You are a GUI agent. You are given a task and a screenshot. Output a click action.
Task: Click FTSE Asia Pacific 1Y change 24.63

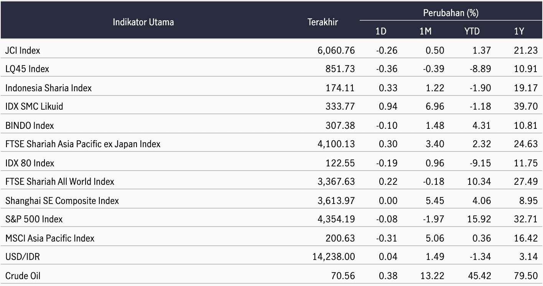pyautogui.click(x=527, y=144)
